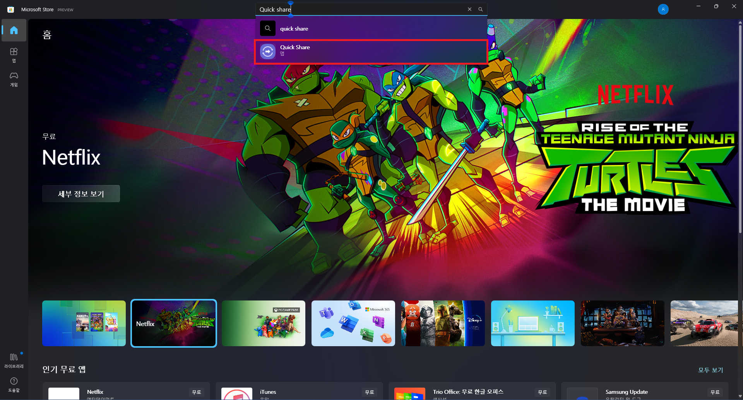743x400 pixels.
Task: Click the 세부 정보 보기 button
Action: pyautogui.click(x=81, y=194)
